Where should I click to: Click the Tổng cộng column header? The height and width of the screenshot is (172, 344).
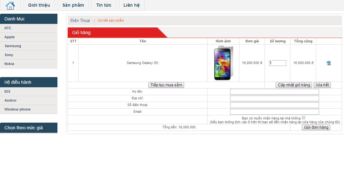click(303, 41)
